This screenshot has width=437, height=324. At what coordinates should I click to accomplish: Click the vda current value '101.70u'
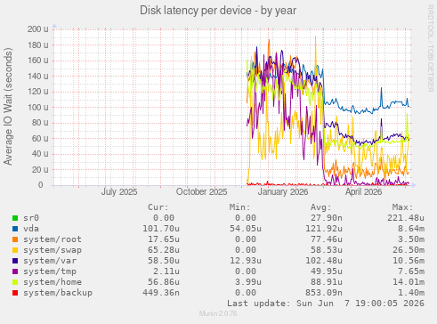(161, 229)
